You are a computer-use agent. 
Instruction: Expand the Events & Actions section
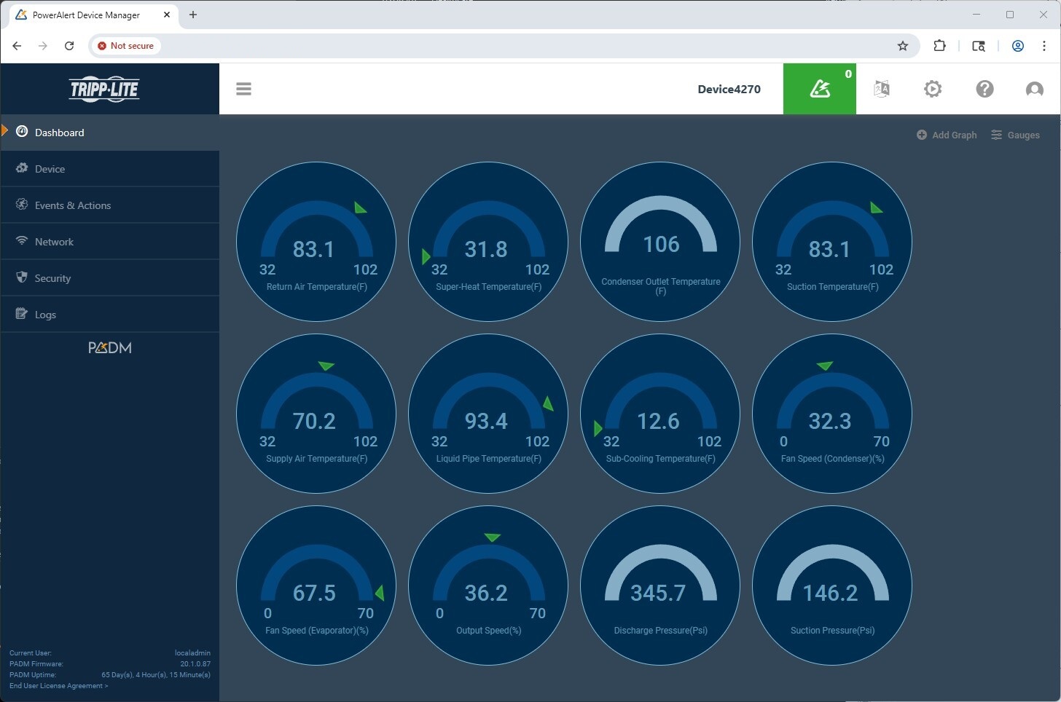(73, 205)
